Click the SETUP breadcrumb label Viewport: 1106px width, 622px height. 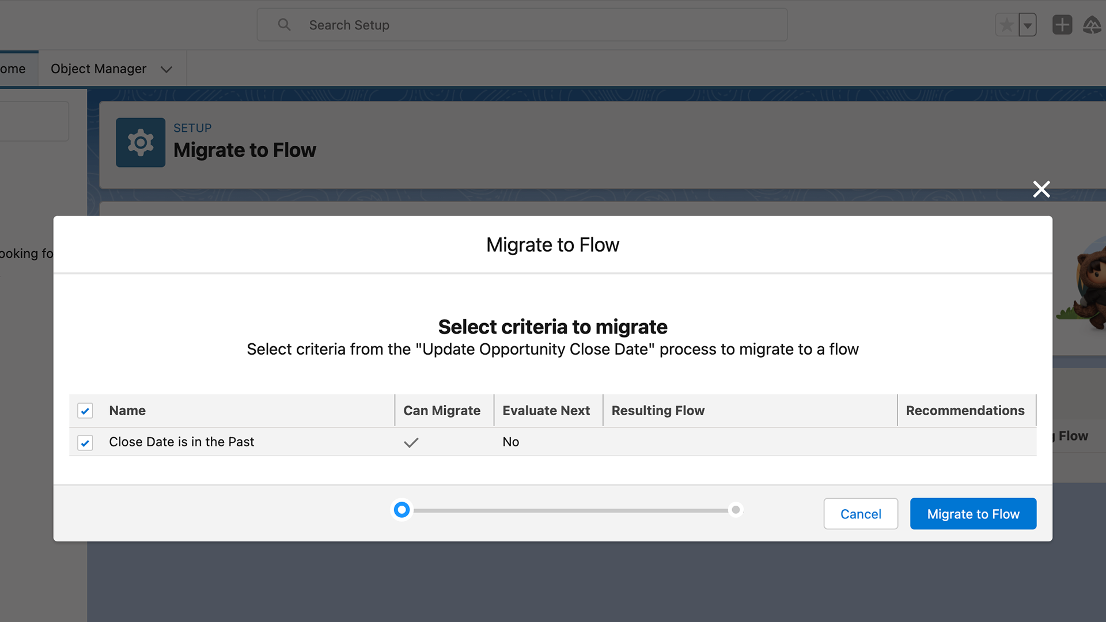click(x=192, y=128)
